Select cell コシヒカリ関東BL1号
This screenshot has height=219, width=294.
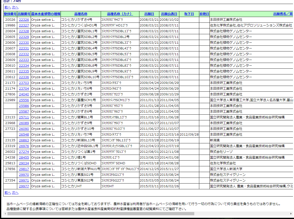point(81,117)
